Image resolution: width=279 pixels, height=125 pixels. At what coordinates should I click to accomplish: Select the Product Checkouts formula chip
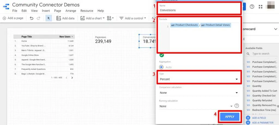(184, 25)
